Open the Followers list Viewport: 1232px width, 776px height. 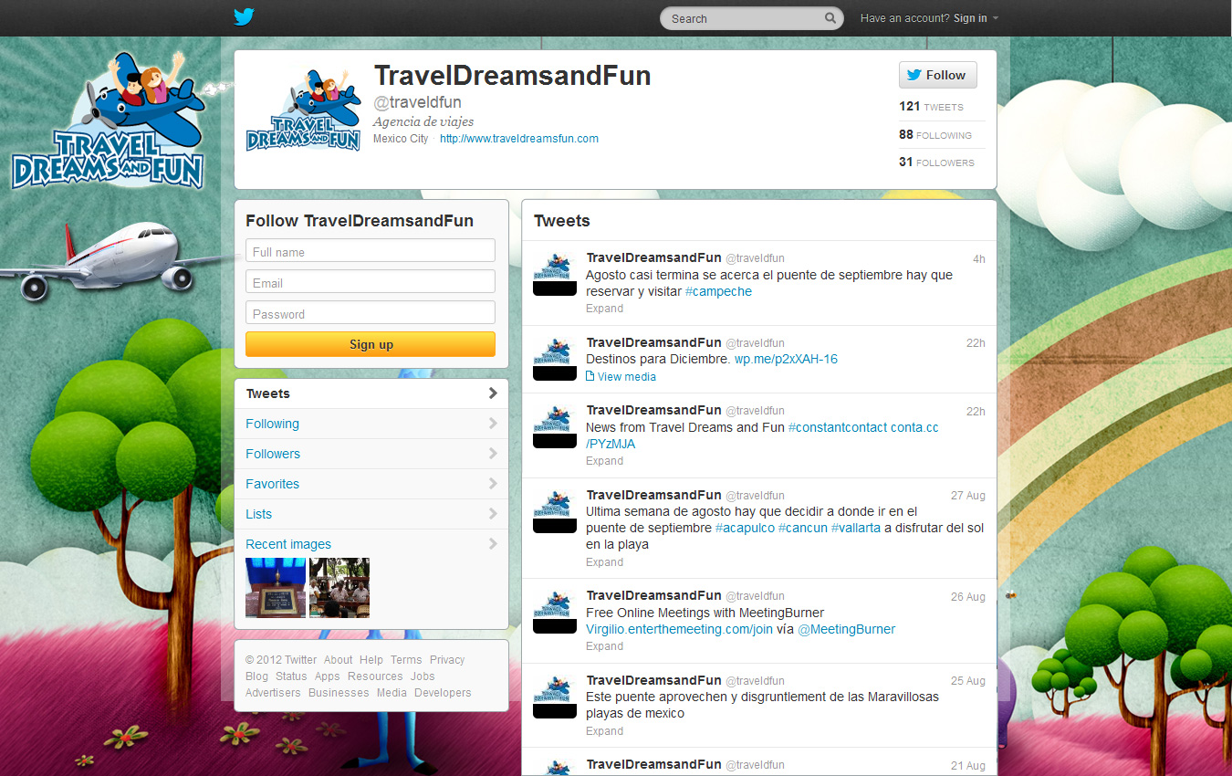pyautogui.click(x=371, y=454)
